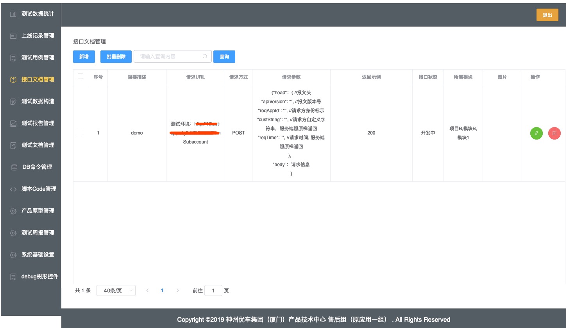
Task: Open 产品原型管理 menu item
Action: (x=31, y=211)
